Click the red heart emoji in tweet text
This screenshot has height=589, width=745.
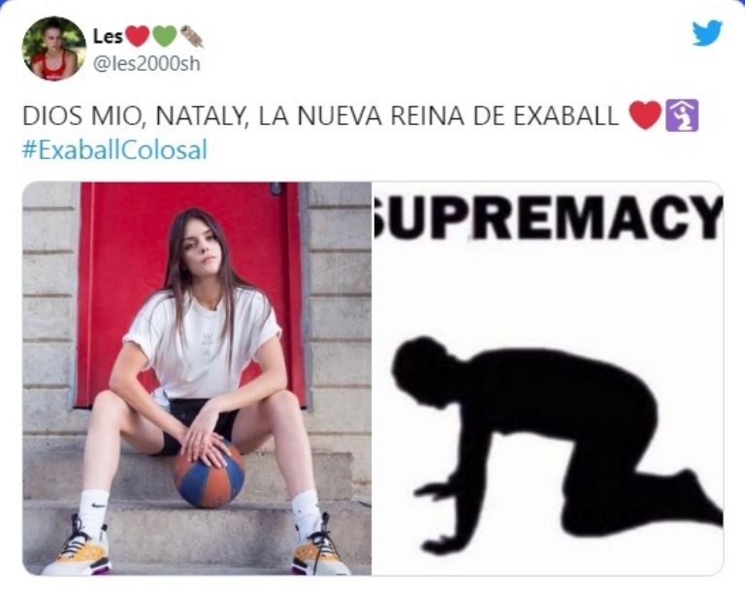click(645, 115)
